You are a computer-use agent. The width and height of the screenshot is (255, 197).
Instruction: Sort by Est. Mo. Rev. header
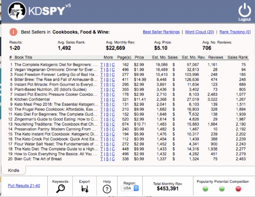[193, 58]
